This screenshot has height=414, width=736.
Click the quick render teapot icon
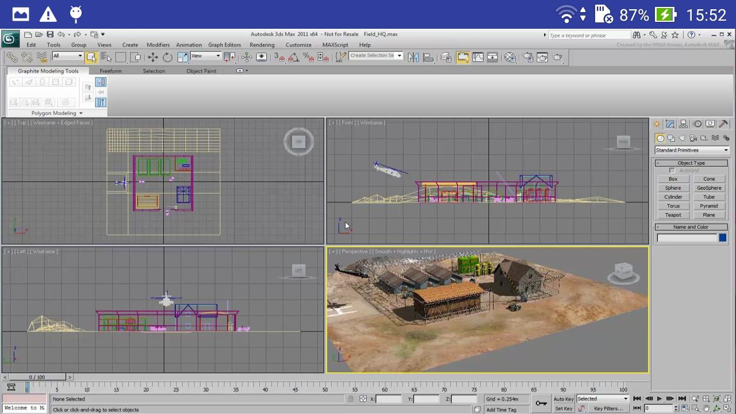coord(557,57)
